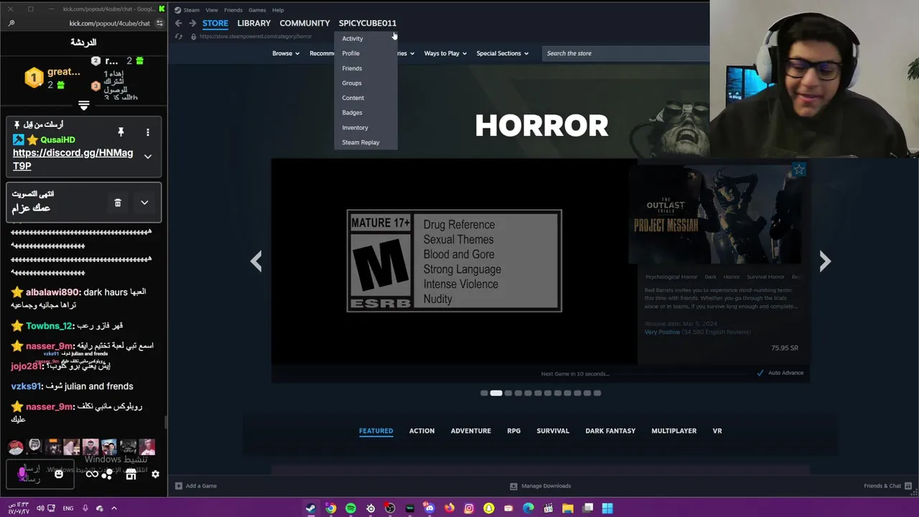Open Steam from the taskbar

[x=311, y=508]
